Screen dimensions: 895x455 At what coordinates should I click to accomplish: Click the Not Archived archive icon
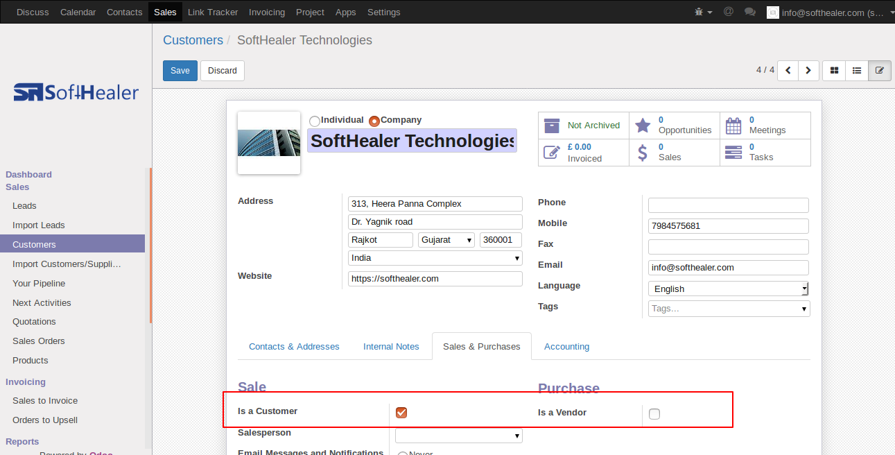[552, 126]
